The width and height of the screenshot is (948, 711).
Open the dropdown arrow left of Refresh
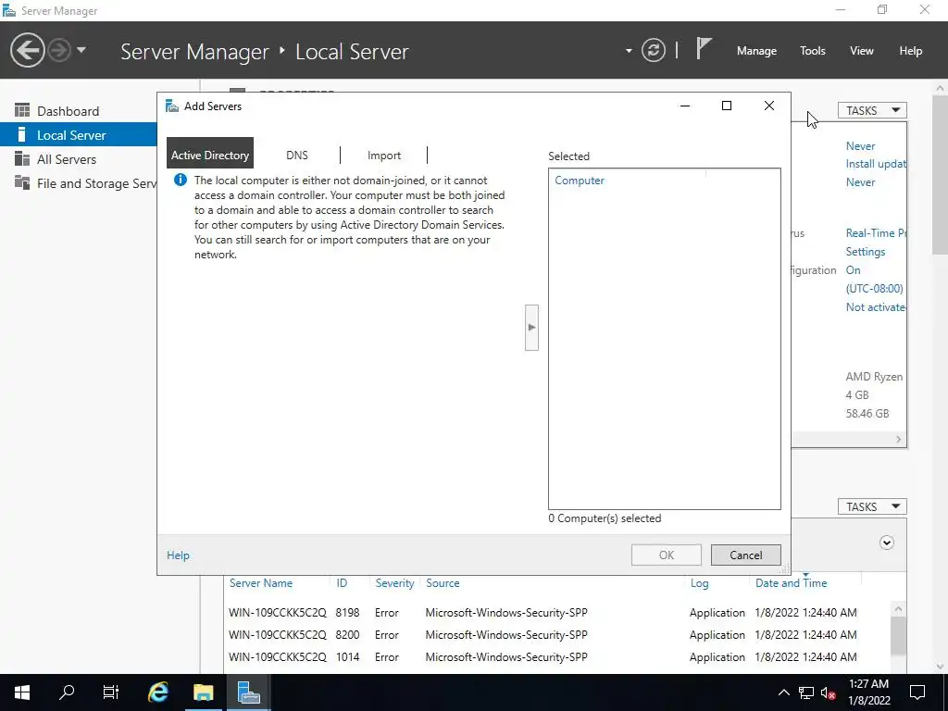coord(629,51)
